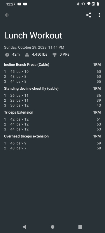Tap the 4,450 lbs total volume
105x233 pixels.
click(x=40, y=54)
